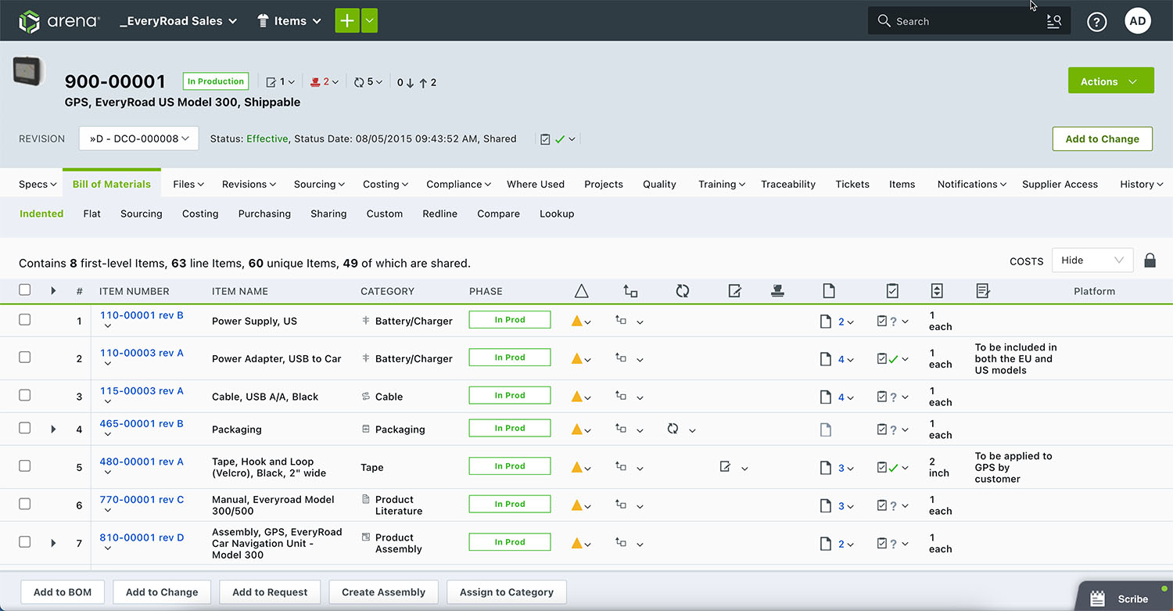Check the box for Power Supply, US row
The height and width of the screenshot is (611, 1173).
[25, 320]
